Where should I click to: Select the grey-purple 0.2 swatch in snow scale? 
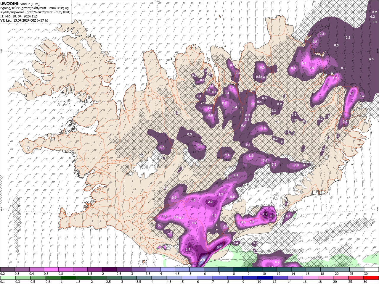[7, 270]
